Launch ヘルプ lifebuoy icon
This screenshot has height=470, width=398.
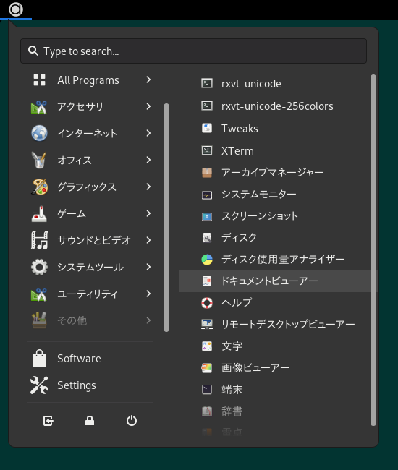pos(207,303)
